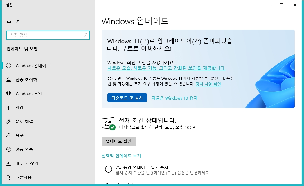
Task: Click 마지막으로 확인한 날짜 text
Action: pos(157,127)
